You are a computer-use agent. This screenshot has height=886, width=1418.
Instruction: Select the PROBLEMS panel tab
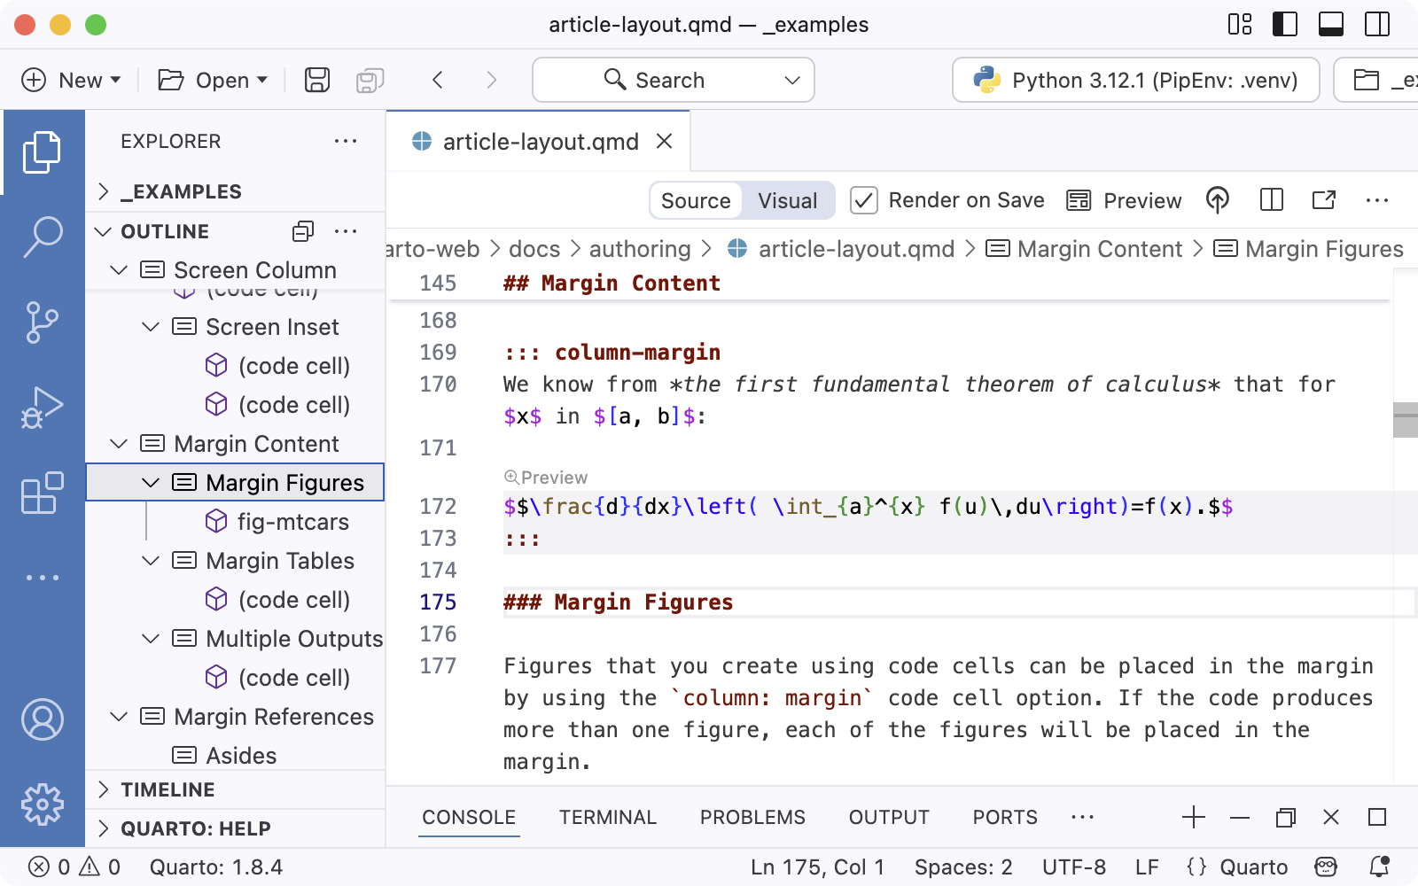(752, 817)
